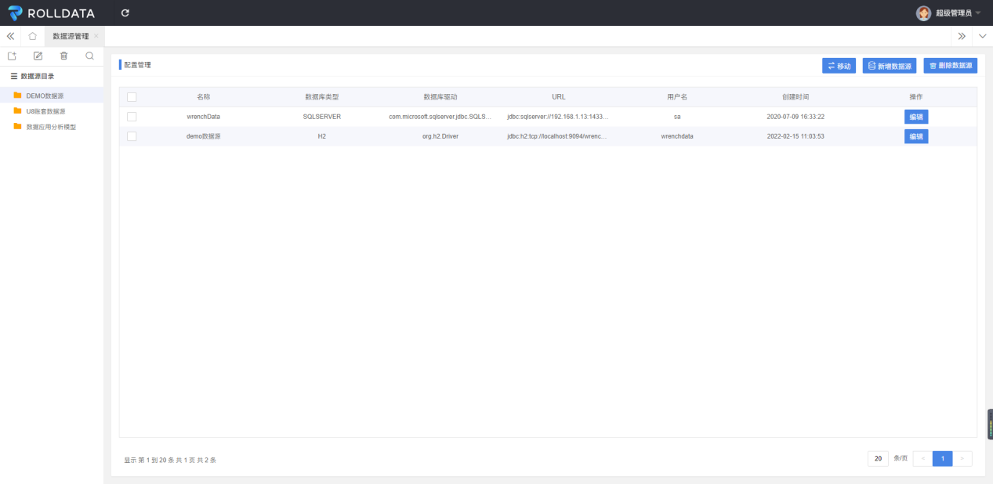Click the 创建时间 column header

click(x=795, y=97)
